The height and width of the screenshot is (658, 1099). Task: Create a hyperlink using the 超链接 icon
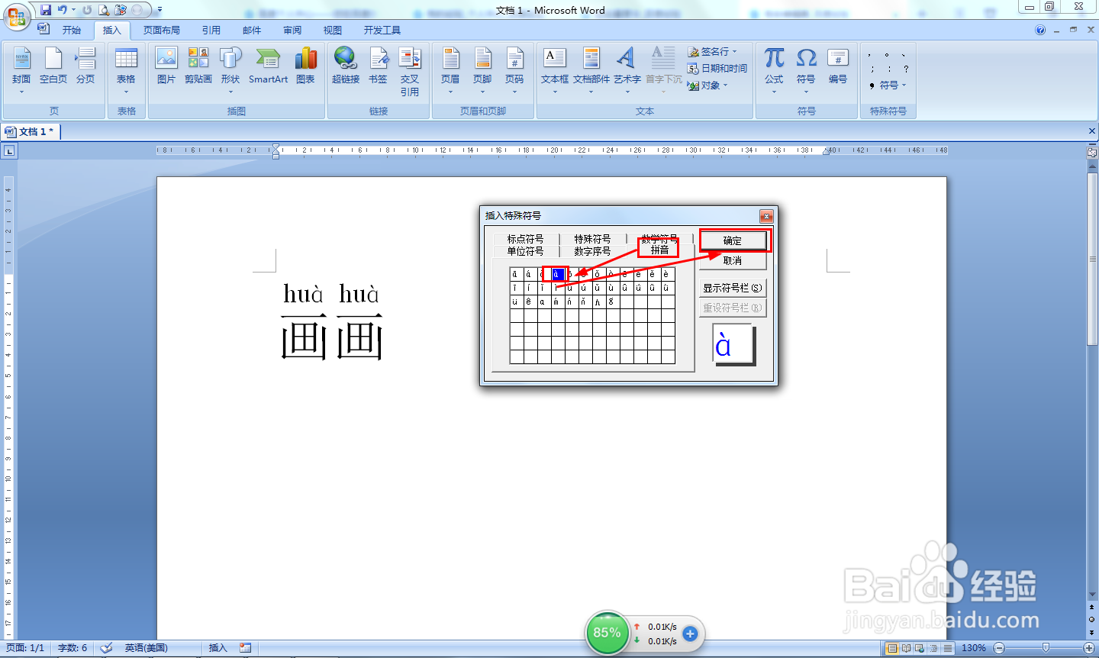point(345,67)
